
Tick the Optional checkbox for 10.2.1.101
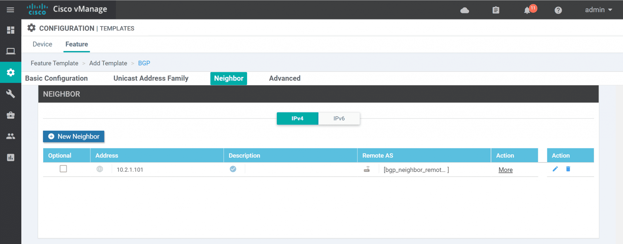pos(63,169)
